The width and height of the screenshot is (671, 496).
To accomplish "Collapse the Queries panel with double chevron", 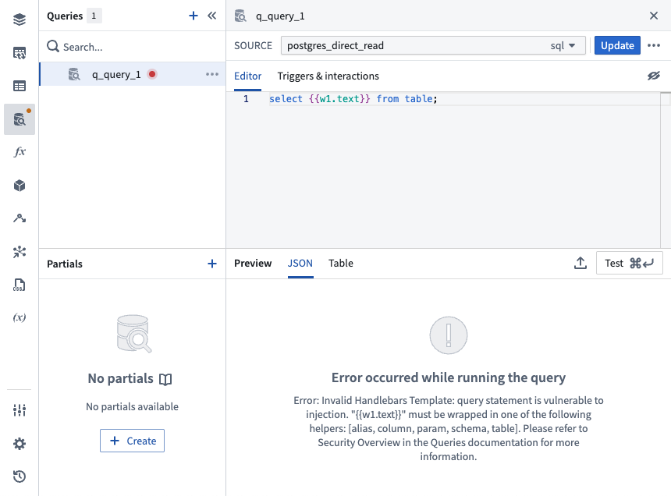I will (211, 16).
